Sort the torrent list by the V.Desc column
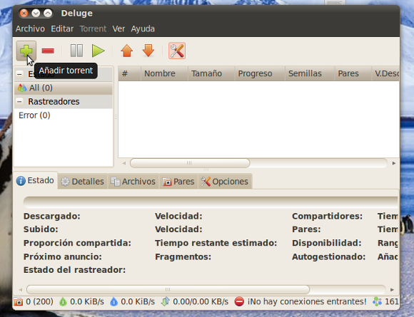The image size is (414, 317). click(x=385, y=73)
